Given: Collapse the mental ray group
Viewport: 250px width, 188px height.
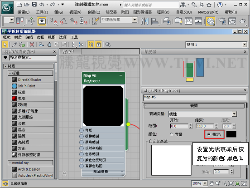Looking at the screenshot, I should (x=10, y=163).
